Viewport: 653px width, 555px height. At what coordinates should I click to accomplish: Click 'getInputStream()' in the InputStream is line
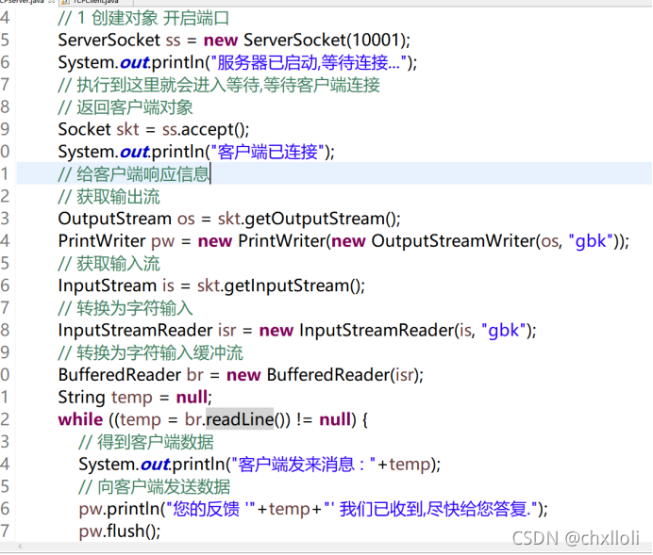[x=292, y=286]
